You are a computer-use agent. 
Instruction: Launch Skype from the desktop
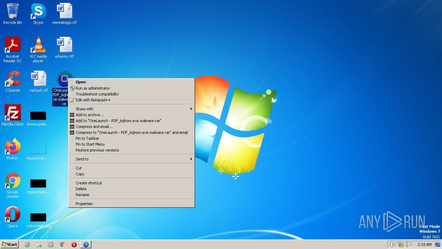pos(38,14)
